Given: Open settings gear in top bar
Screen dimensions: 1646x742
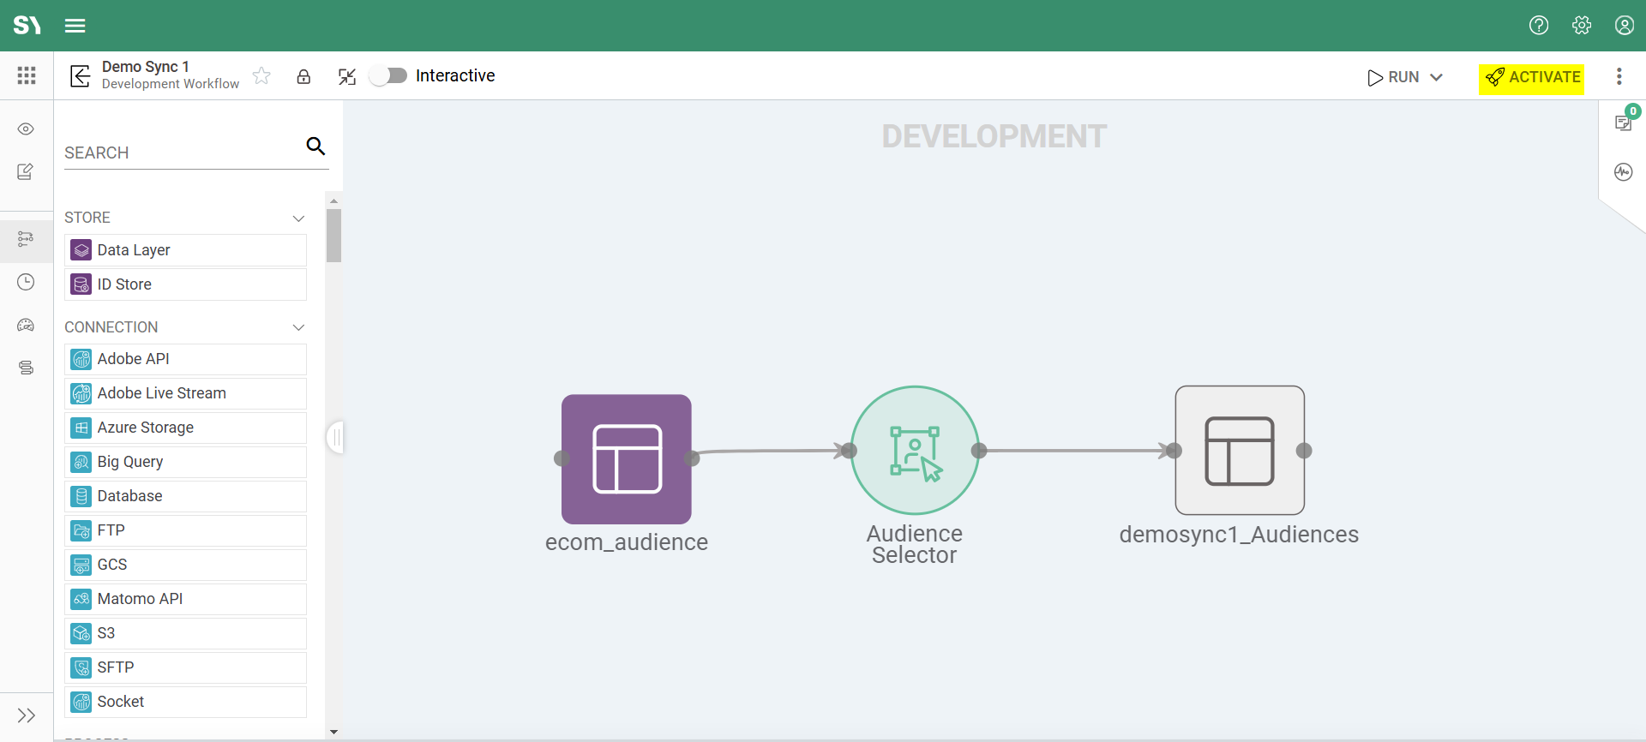Looking at the screenshot, I should tap(1582, 26).
